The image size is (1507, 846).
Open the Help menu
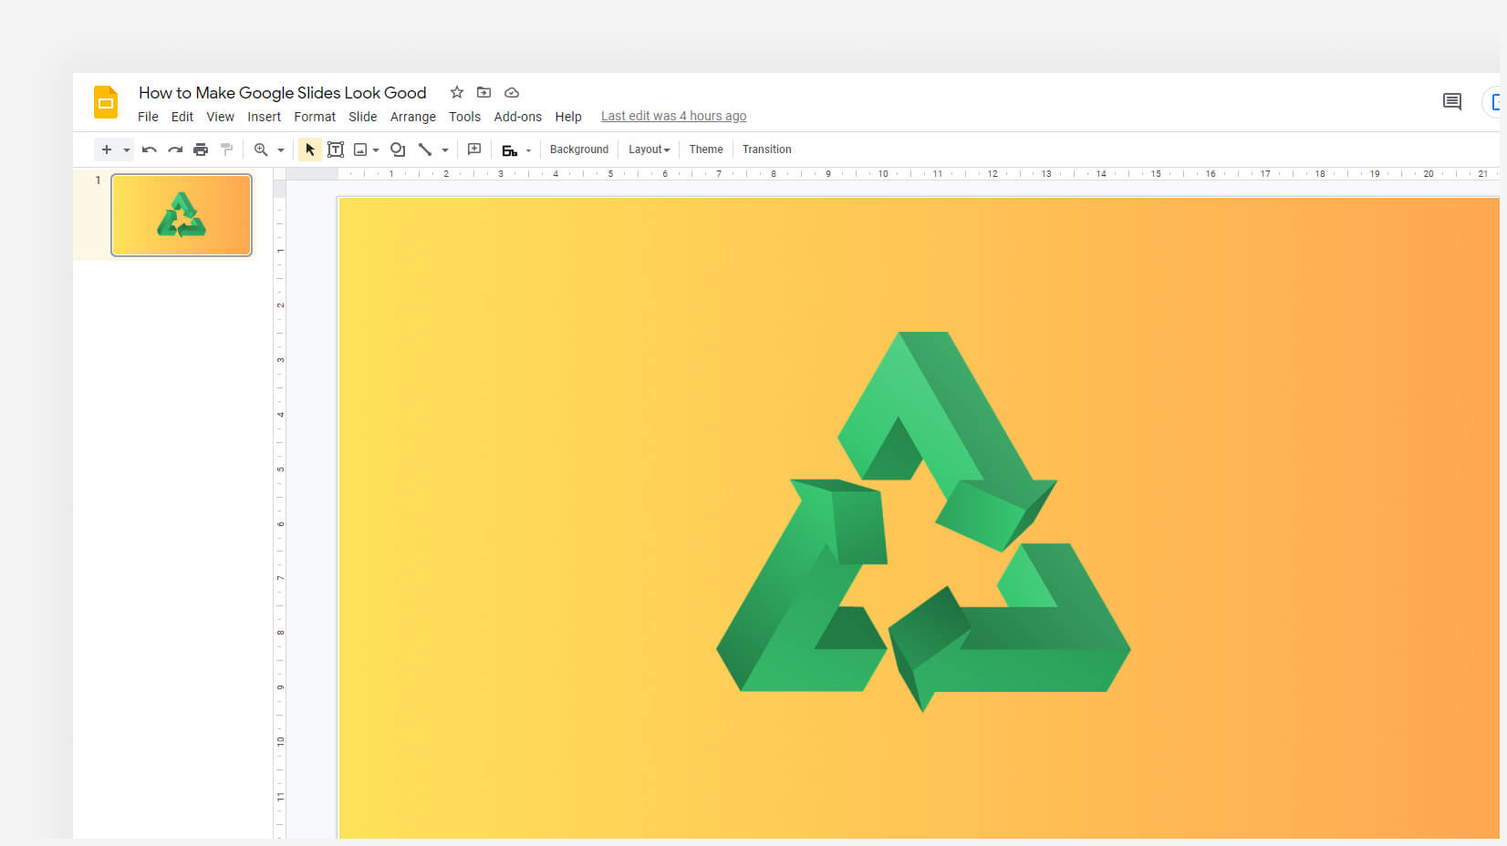point(568,117)
